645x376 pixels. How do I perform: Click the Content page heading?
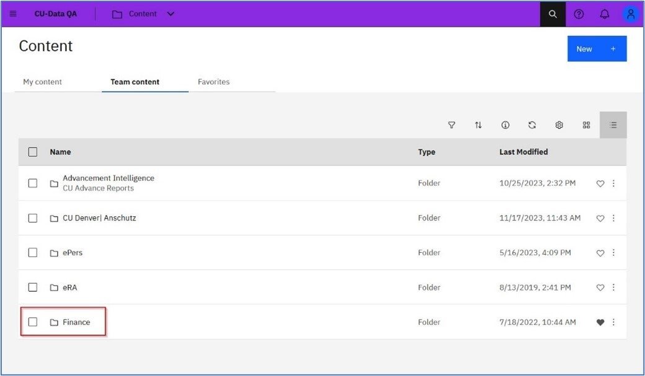[x=46, y=46]
